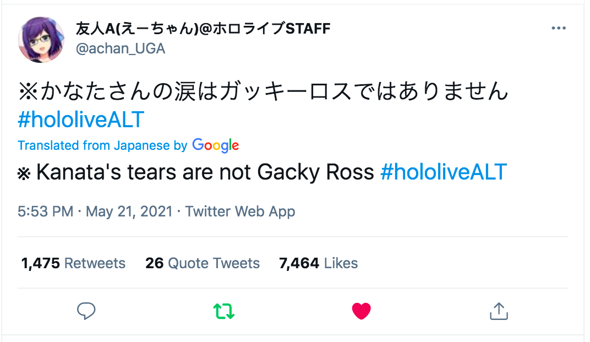Click the 7,464 Likes count
590x342 pixels.
click(319, 263)
